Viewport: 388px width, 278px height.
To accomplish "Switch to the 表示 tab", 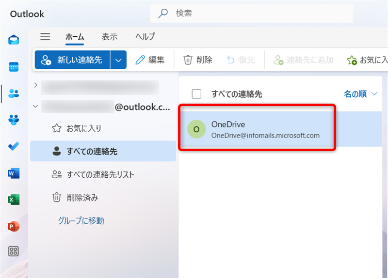I will tap(109, 37).
